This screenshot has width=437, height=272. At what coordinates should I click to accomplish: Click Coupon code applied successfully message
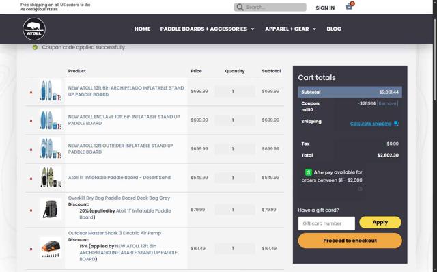click(83, 47)
